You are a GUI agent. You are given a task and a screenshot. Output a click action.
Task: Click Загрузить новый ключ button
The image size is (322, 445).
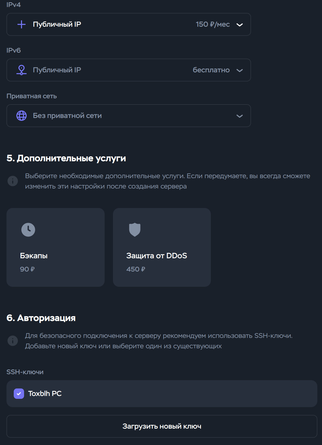(x=162, y=426)
